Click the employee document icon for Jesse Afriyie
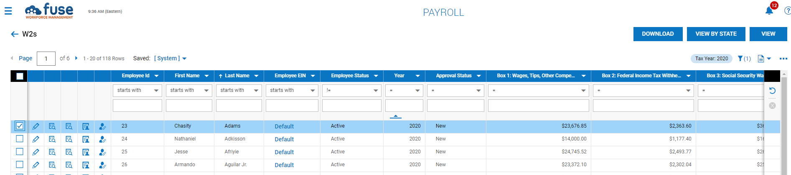 (86, 152)
